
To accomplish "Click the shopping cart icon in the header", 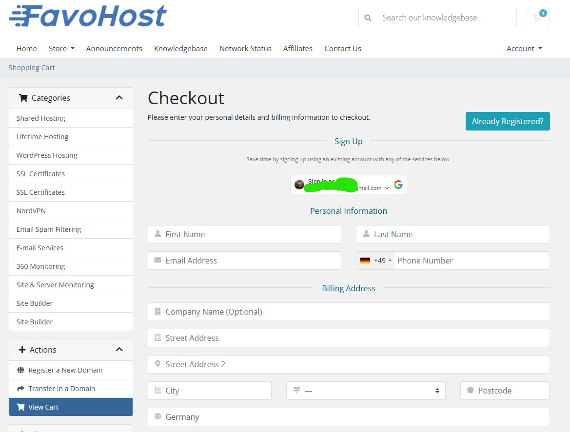I will (x=537, y=17).
